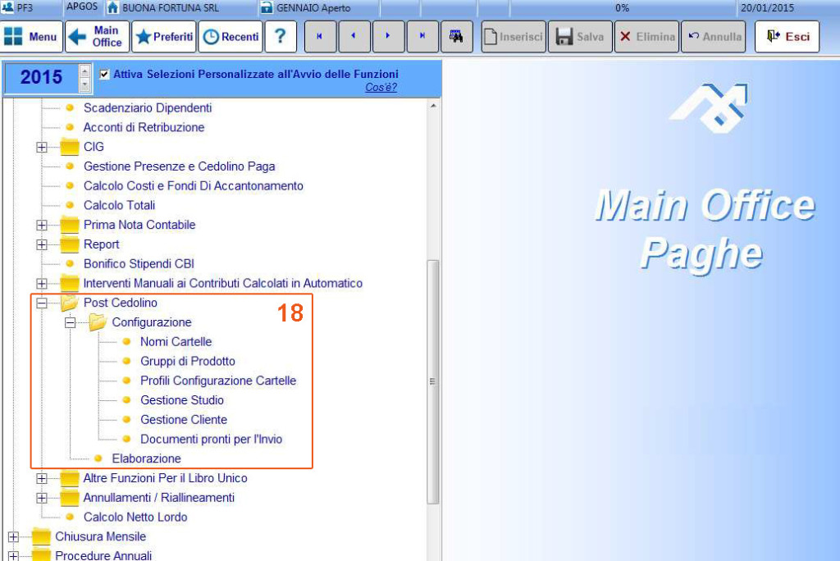The image size is (840, 561).
Task: Expand the CIG folder
Action: [x=42, y=147]
